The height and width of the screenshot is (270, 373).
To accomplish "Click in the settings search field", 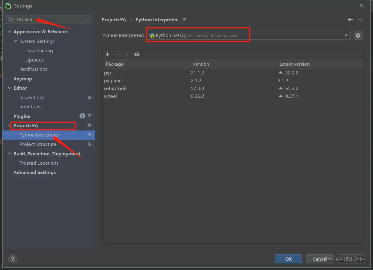I will point(49,19).
